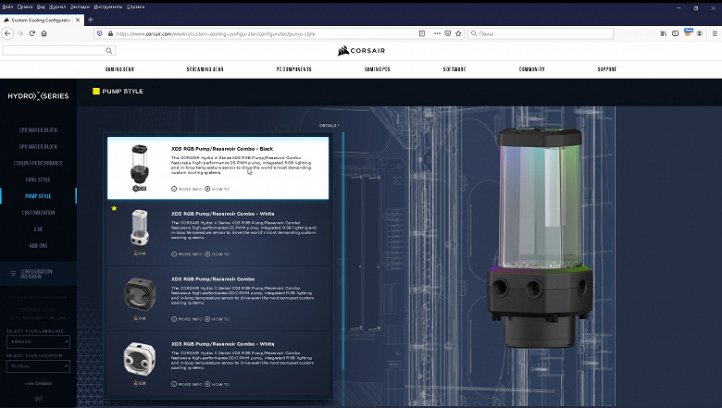Click the Corsair logo in header
This screenshot has width=722, height=408.
(361, 52)
